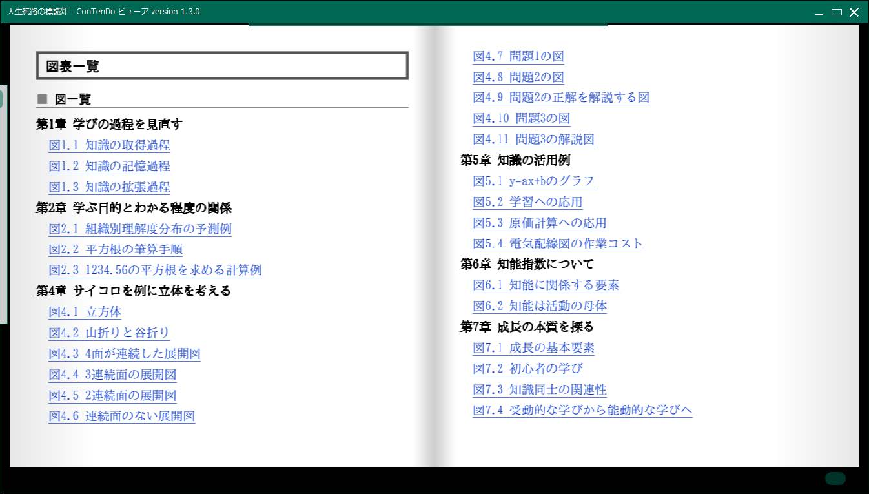This screenshot has height=494, width=869.
Task: Jump to 図6.2 知能は活動の母体
Action: [x=540, y=306]
